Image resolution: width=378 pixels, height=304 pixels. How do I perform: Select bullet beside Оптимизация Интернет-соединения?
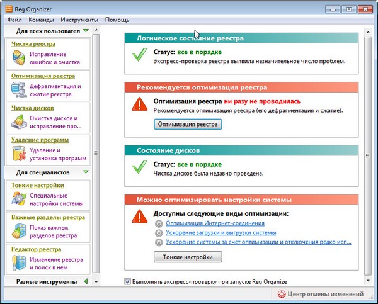click(159, 224)
